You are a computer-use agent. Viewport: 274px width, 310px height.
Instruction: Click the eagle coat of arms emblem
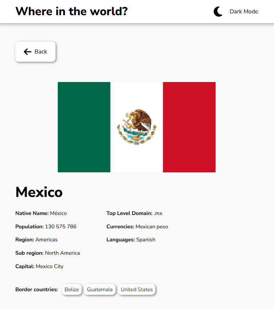(x=137, y=127)
